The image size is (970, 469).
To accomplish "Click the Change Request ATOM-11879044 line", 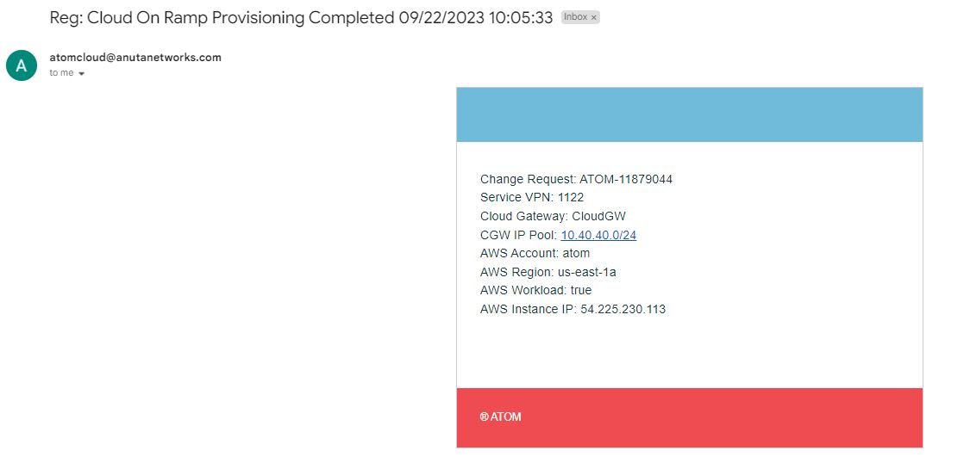I will [x=576, y=180].
